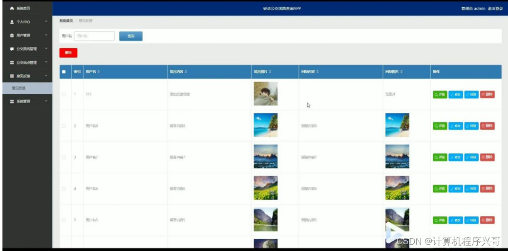Click the 用户名 search input field

pos(94,36)
